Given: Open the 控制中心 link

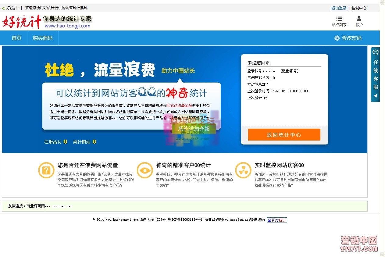Looking at the screenshot, I should [x=359, y=8].
